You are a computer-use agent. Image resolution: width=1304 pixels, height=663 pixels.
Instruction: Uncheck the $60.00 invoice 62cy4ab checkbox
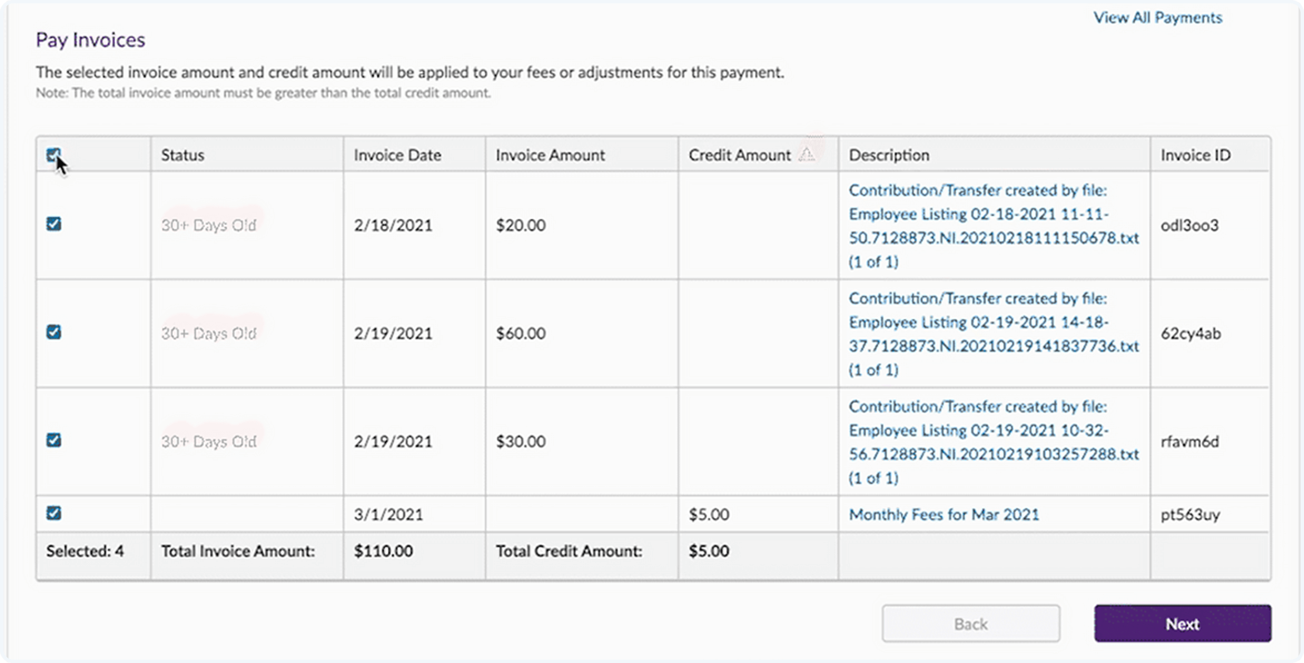tap(54, 332)
